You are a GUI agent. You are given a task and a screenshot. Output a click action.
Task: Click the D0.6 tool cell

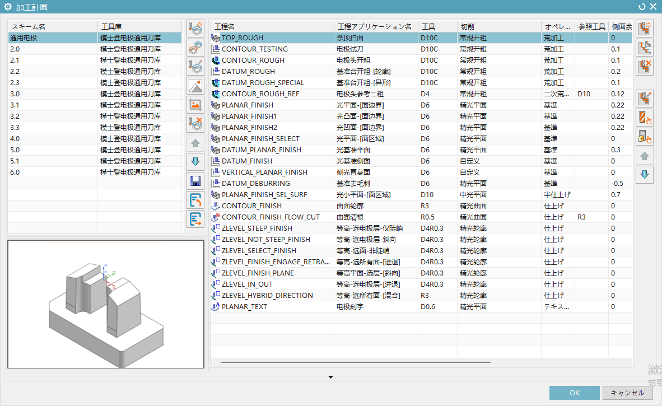click(437, 306)
